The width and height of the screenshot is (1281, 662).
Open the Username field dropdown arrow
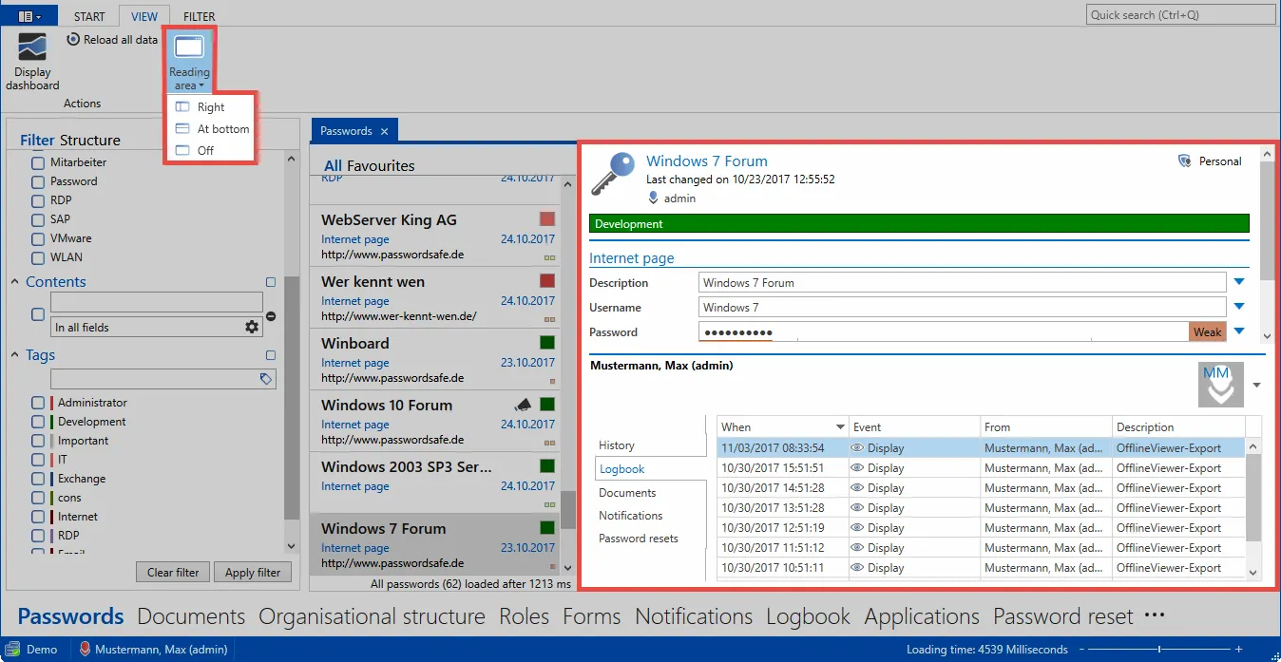1239,307
